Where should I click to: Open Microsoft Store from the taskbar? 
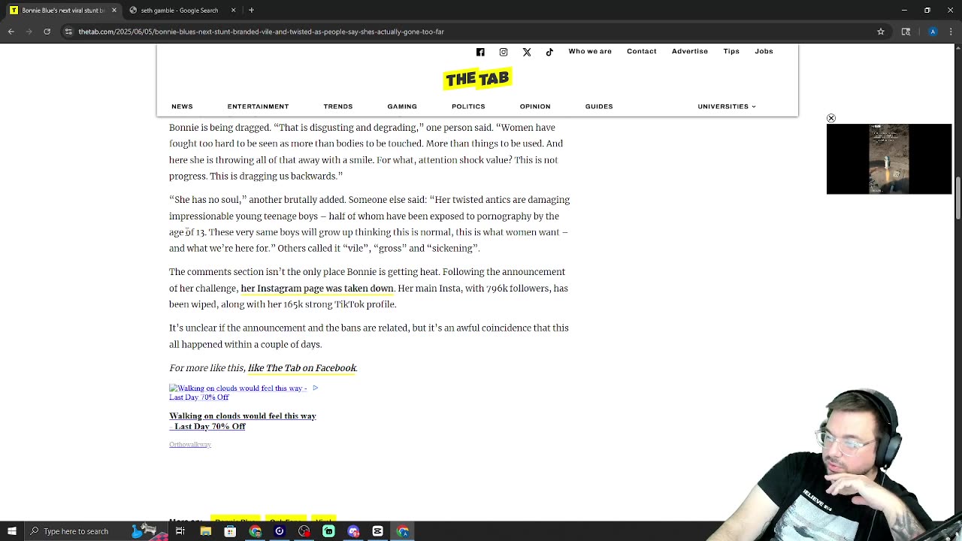tap(230, 531)
